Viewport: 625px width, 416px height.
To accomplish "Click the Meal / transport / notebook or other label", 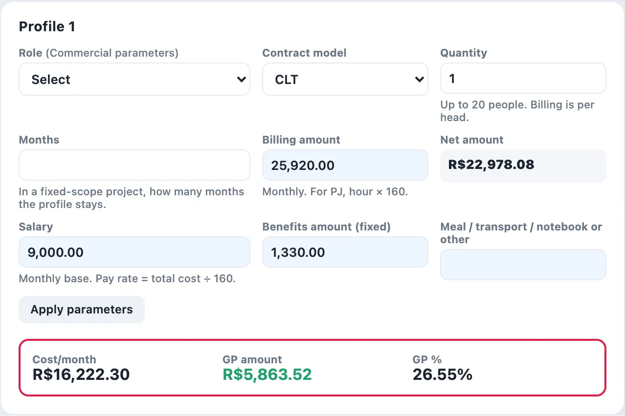I will (x=521, y=233).
